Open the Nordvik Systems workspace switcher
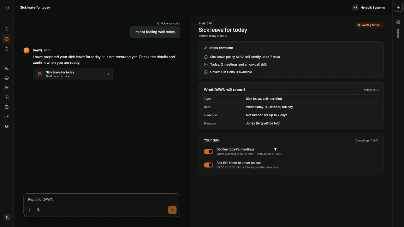The width and height of the screenshot is (404, 227). pyautogui.click(x=369, y=8)
